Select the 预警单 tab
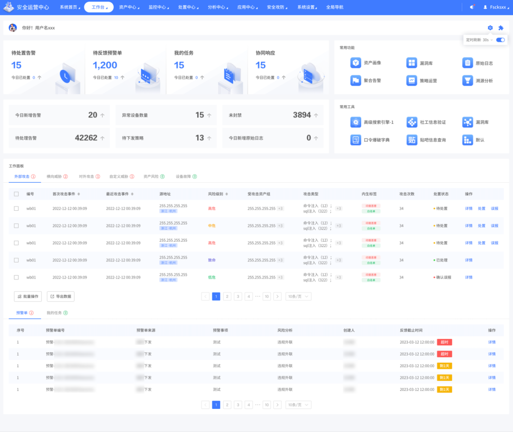 [25, 313]
